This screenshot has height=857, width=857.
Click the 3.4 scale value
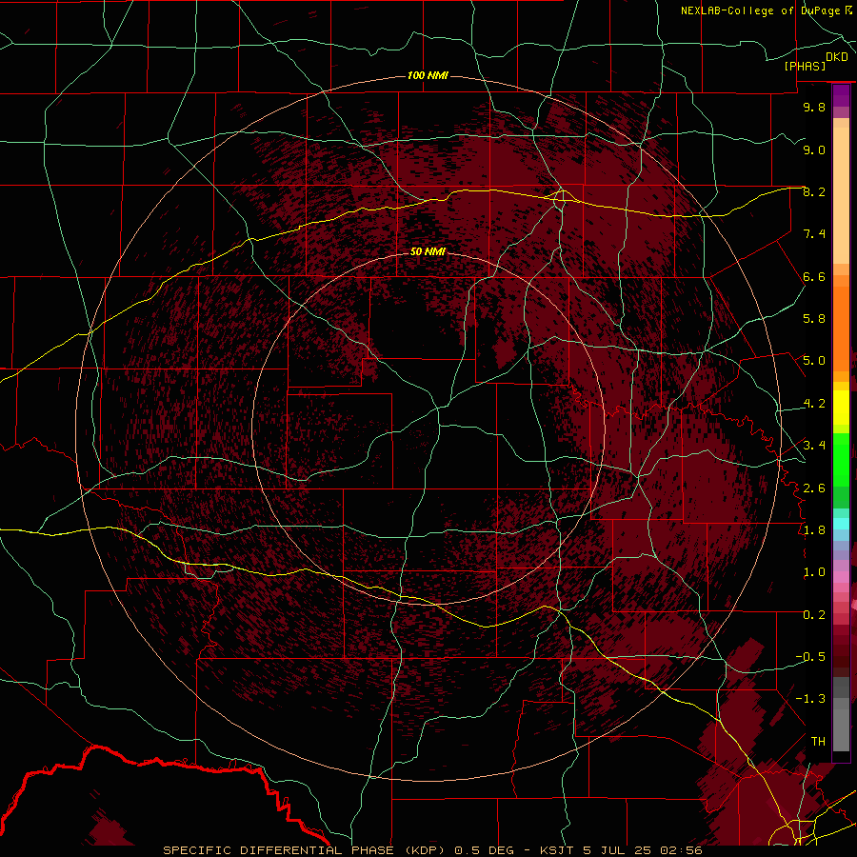(814, 446)
